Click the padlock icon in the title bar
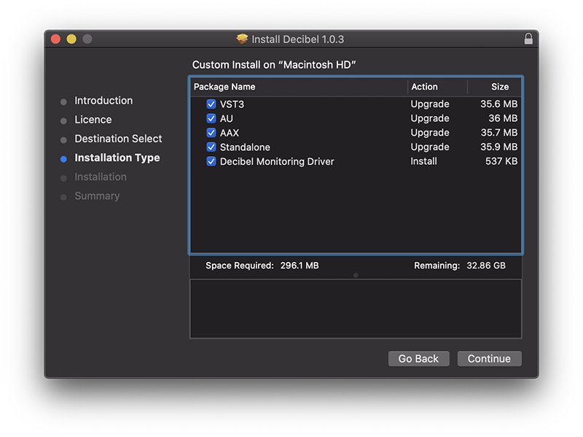583x437 pixels. (528, 39)
